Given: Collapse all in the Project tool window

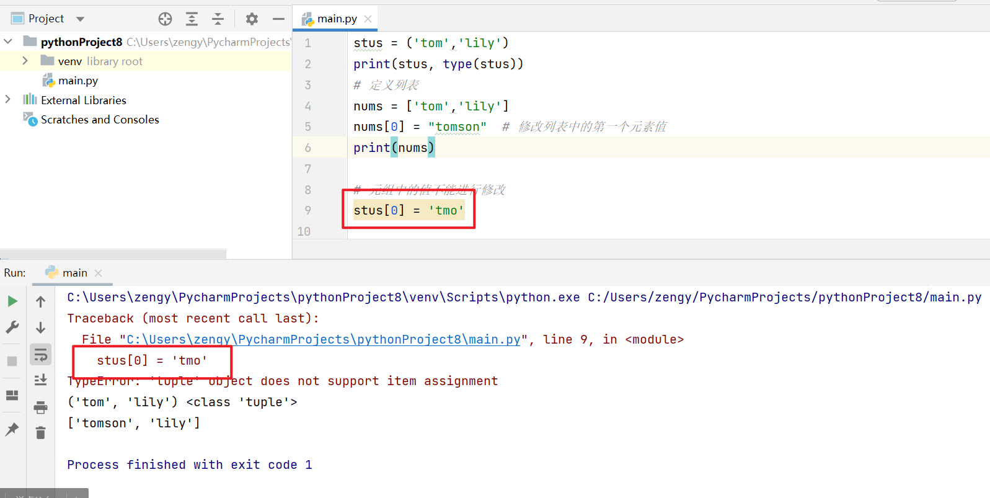Looking at the screenshot, I should pyautogui.click(x=218, y=19).
